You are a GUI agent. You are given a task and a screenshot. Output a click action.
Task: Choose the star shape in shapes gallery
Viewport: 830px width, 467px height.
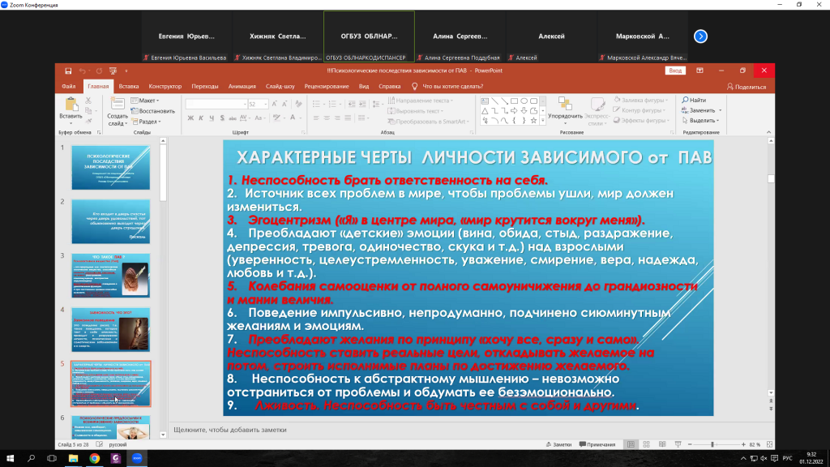533,121
